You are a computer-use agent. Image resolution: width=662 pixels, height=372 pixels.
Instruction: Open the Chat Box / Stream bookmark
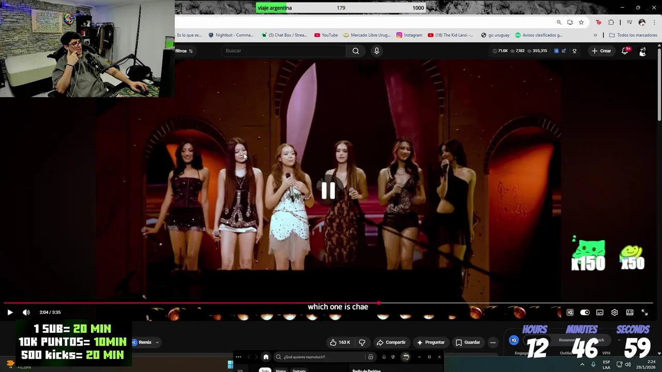click(284, 35)
